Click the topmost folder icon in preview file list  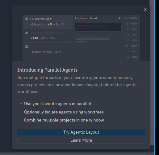coord(126,18)
